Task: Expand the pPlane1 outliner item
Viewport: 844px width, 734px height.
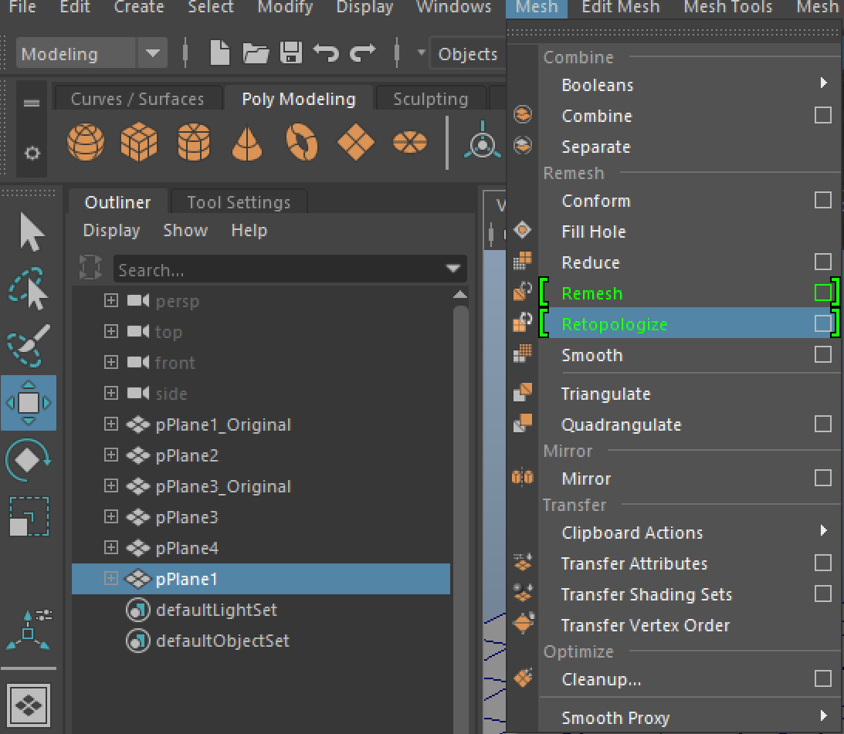Action: click(x=110, y=579)
